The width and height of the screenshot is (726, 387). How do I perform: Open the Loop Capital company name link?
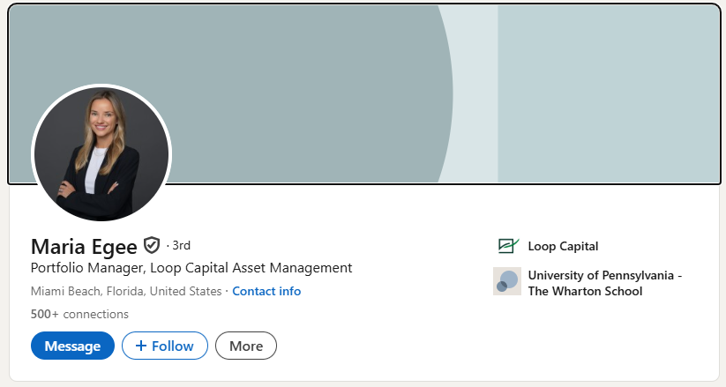563,246
